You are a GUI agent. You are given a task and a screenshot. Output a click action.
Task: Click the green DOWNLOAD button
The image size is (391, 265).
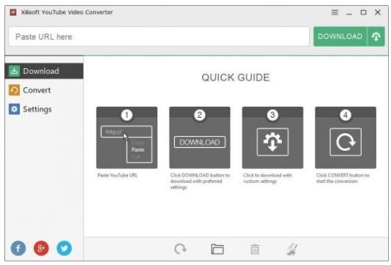(x=340, y=37)
